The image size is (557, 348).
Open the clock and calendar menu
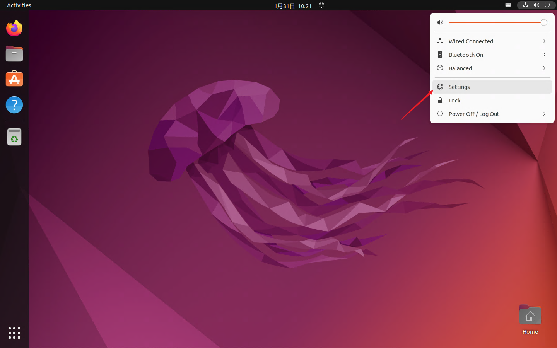pyautogui.click(x=293, y=6)
